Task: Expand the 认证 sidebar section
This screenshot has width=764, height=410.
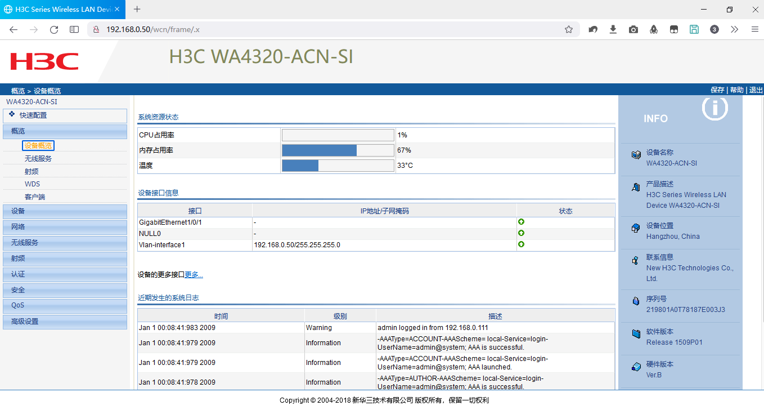Action: [65, 274]
